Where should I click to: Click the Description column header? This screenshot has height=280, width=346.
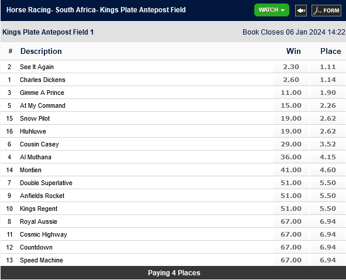tap(41, 52)
